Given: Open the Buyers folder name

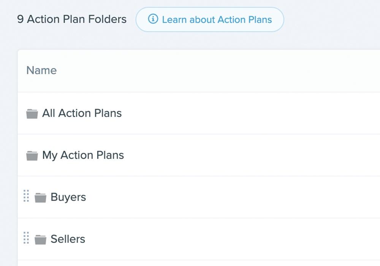Looking at the screenshot, I should click(x=68, y=197).
